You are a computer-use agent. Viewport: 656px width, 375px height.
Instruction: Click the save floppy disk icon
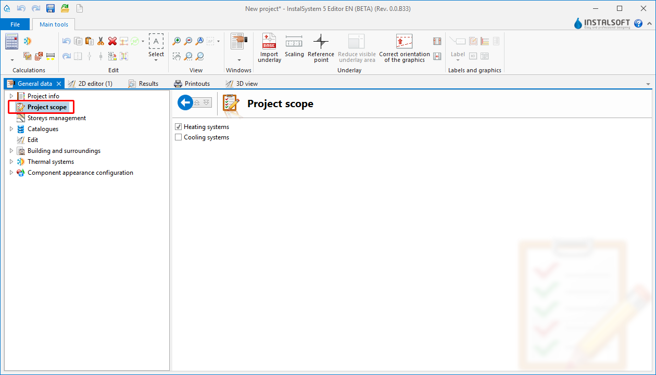[x=51, y=8]
